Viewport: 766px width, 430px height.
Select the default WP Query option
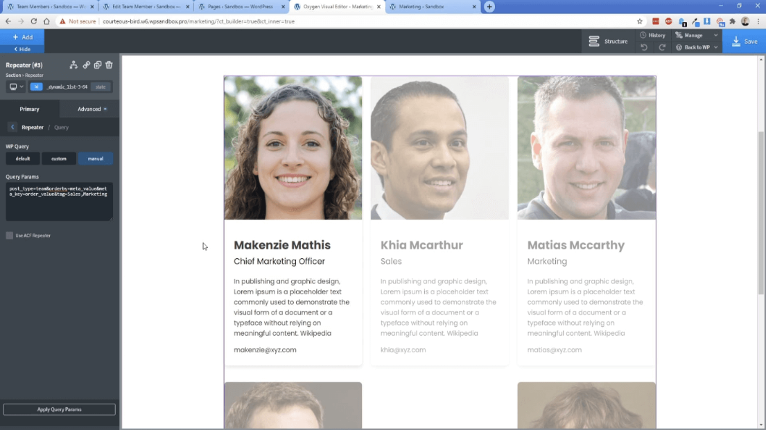point(22,159)
